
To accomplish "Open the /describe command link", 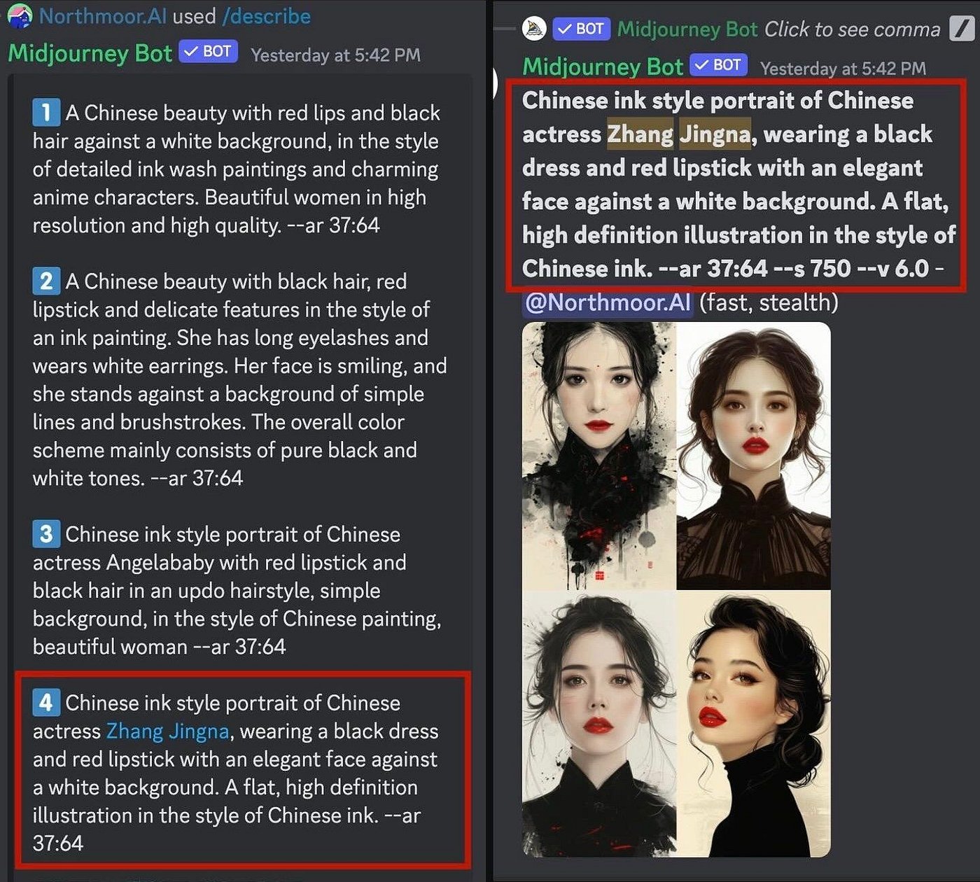I will [x=266, y=15].
